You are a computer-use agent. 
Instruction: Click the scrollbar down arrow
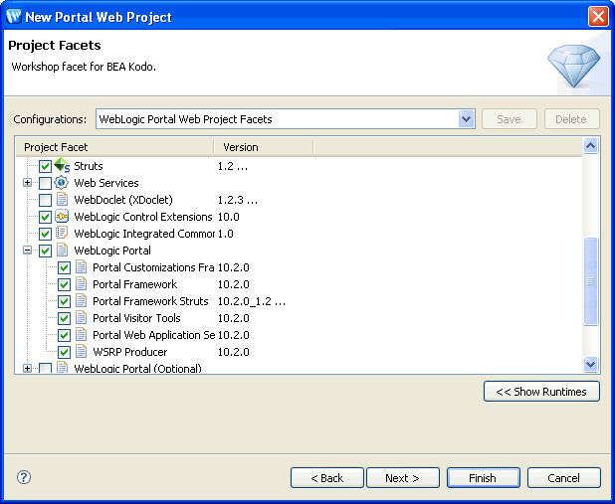591,364
